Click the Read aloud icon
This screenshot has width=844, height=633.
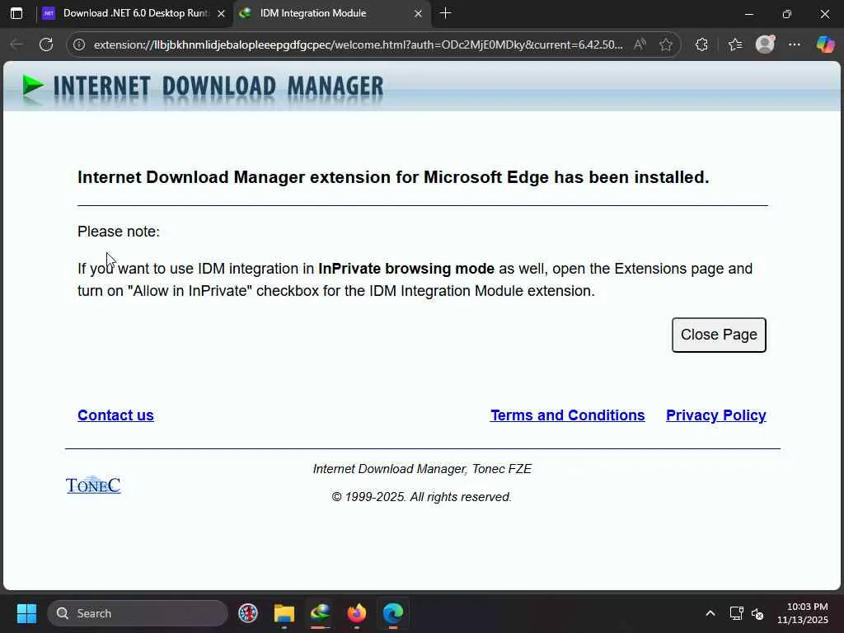(x=640, y=45)
